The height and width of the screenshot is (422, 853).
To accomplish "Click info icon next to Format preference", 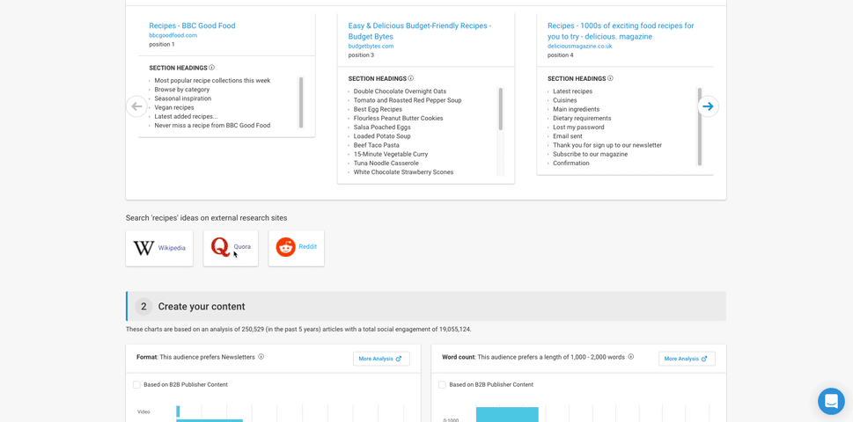I will click(x=261, y=357).
